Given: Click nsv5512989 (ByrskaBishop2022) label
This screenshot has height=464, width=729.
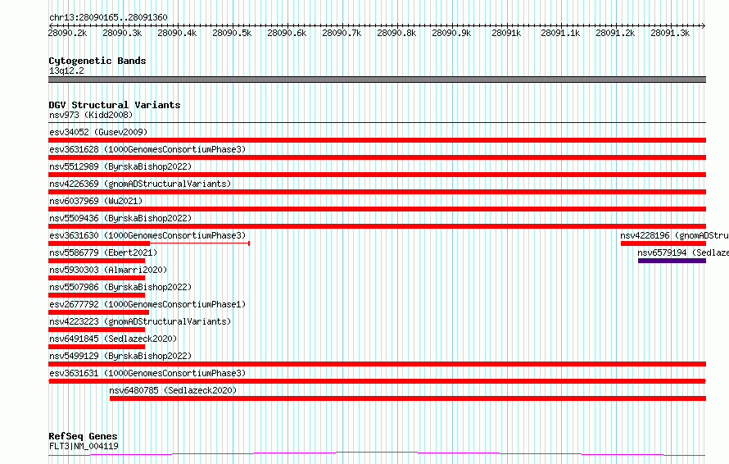Looking at the screenshot, I should click(120, 166).
